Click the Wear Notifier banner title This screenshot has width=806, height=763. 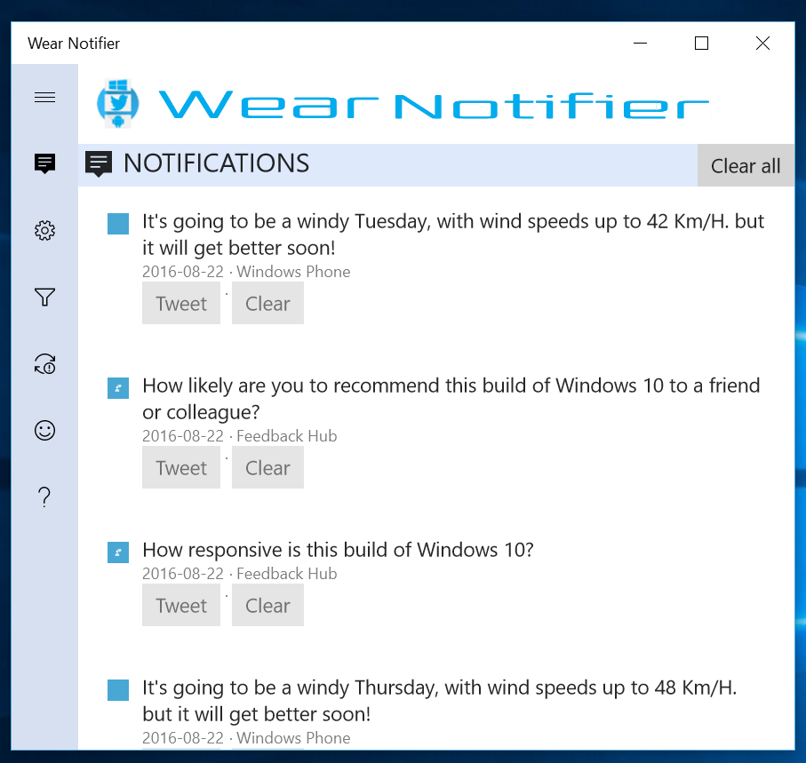(x=435, y=106)
